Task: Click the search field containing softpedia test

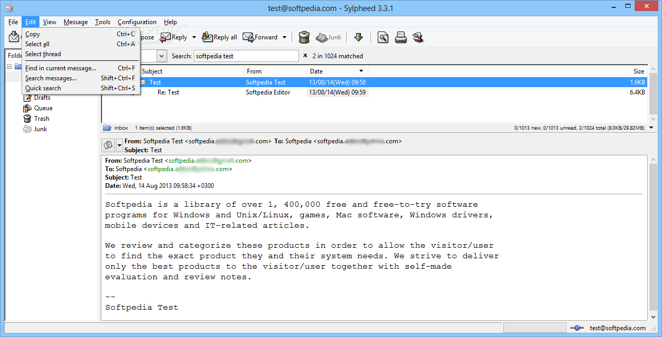Action: (246, 56)
